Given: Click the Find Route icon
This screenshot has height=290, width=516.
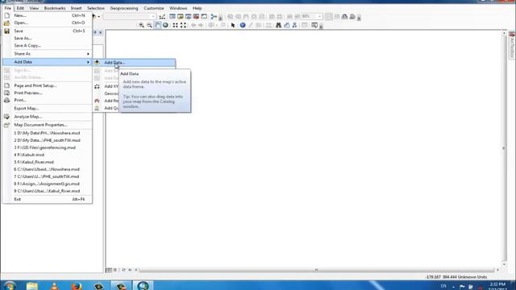Looking at the screenshot, I should [287, 25].
